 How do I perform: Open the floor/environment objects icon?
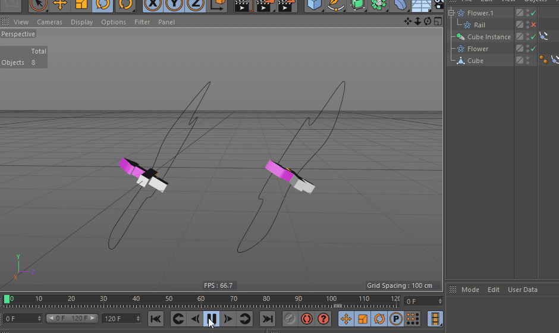point(422,5)
